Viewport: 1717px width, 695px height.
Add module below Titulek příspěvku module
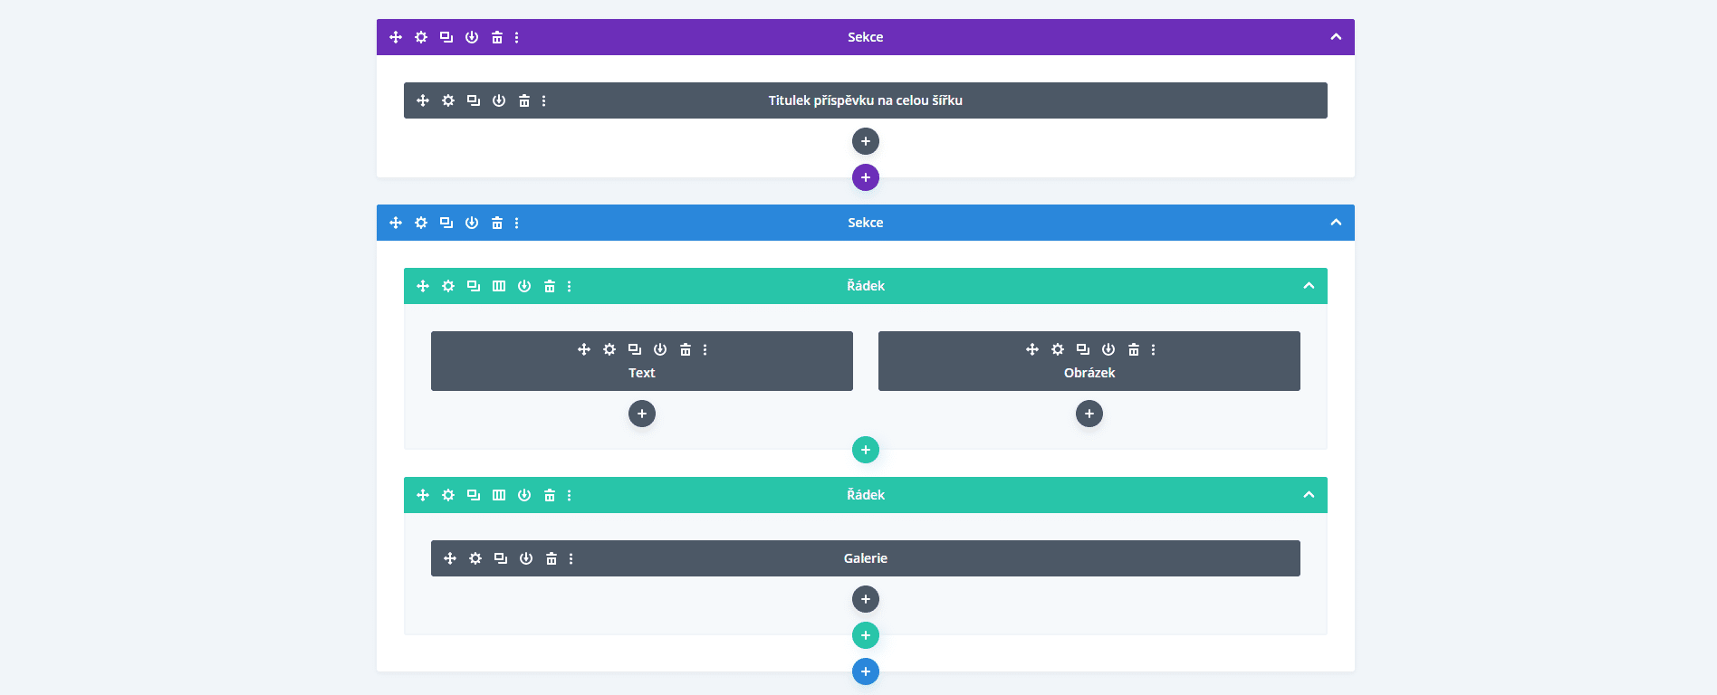pyautogui.click(x=866, y=141)
